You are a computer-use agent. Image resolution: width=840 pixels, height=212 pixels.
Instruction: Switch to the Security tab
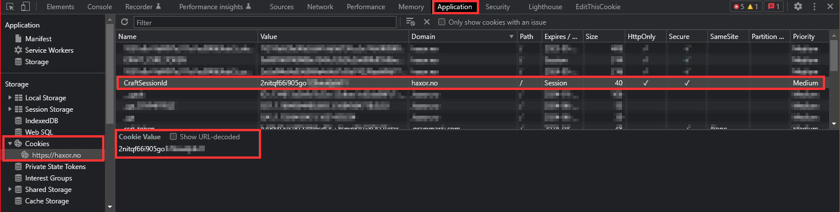click(x=497, y=7)
